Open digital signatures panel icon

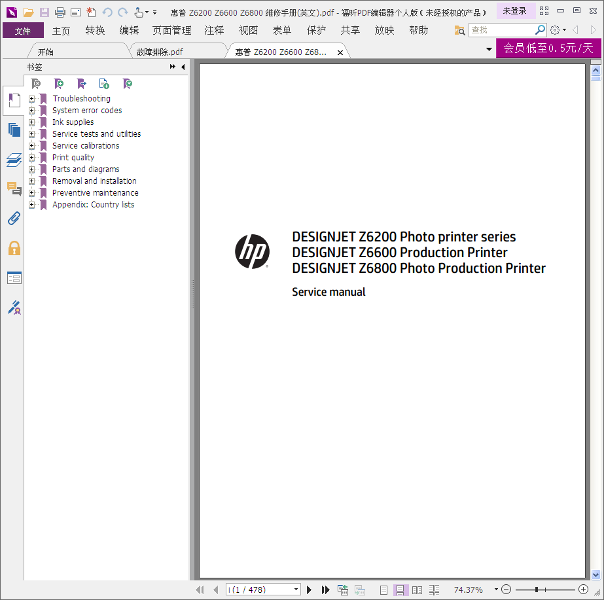[x=14, y=308]
